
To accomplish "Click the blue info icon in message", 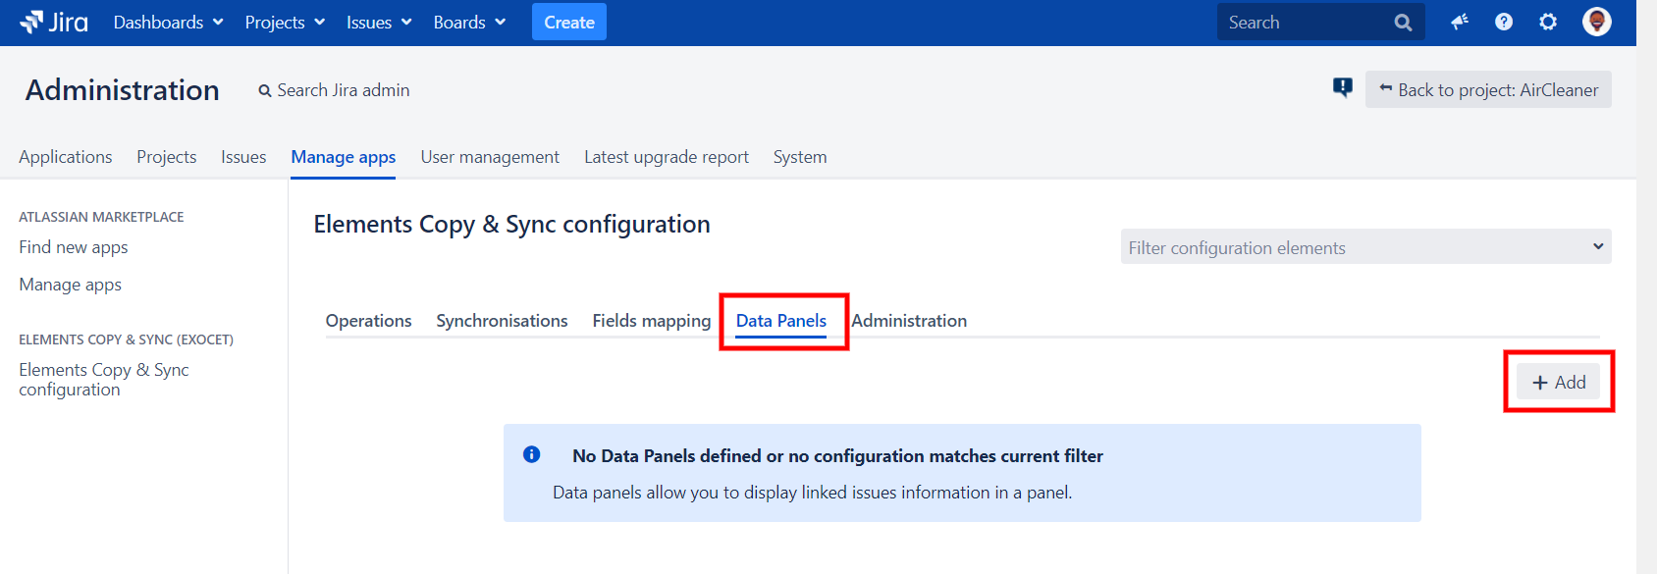I will pos(532,454).
